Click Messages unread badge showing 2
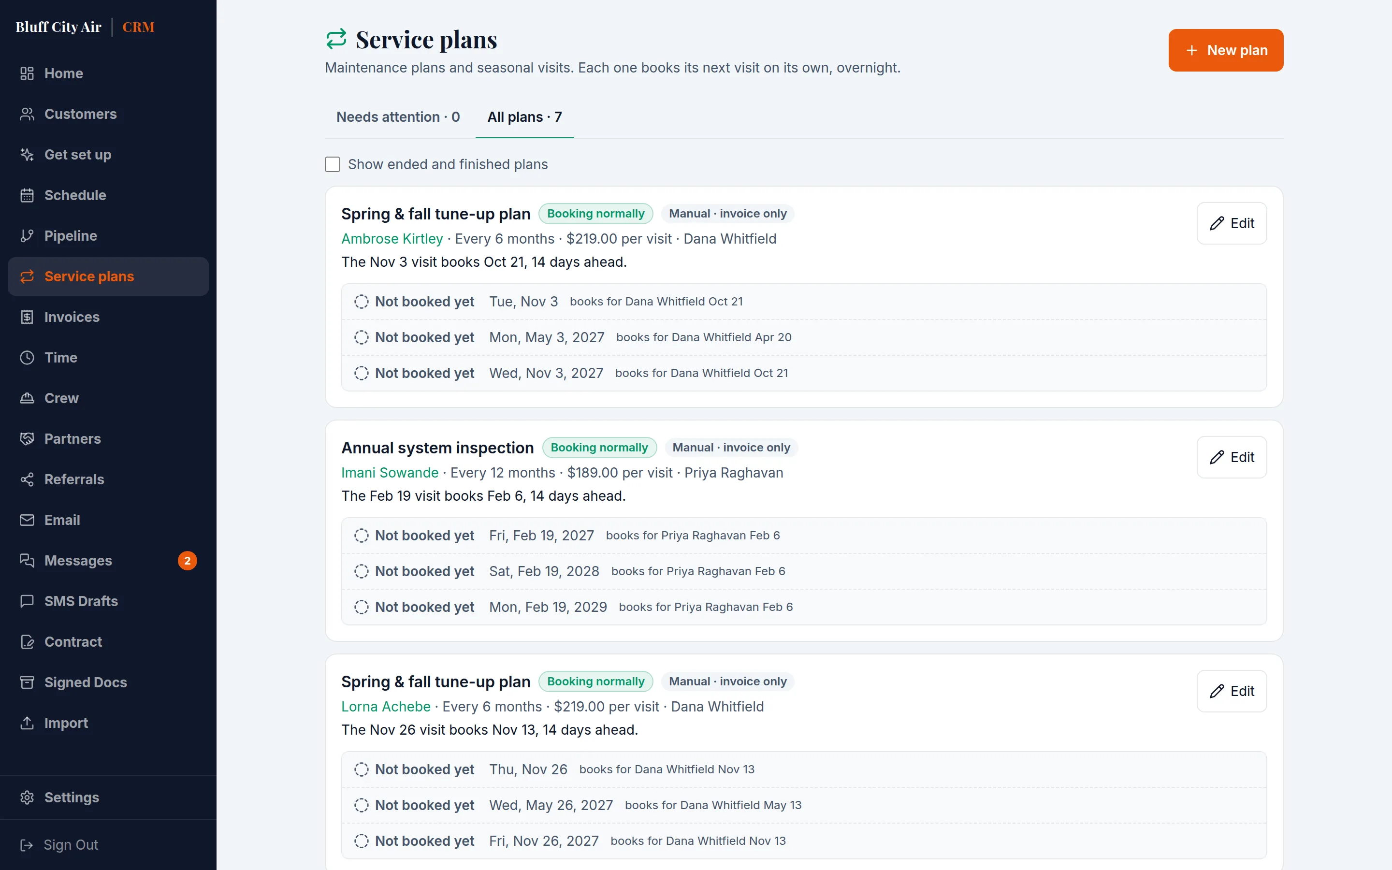Viewport: 1392px width, 870px height. coord(188,561)
